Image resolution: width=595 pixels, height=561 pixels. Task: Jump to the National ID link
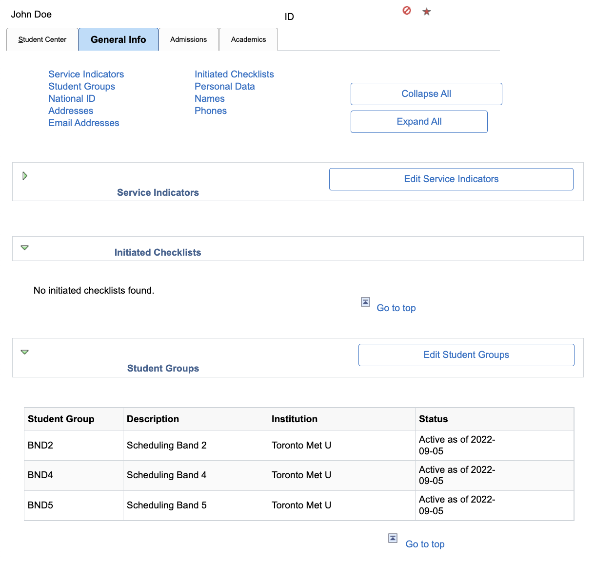point(72,99)
